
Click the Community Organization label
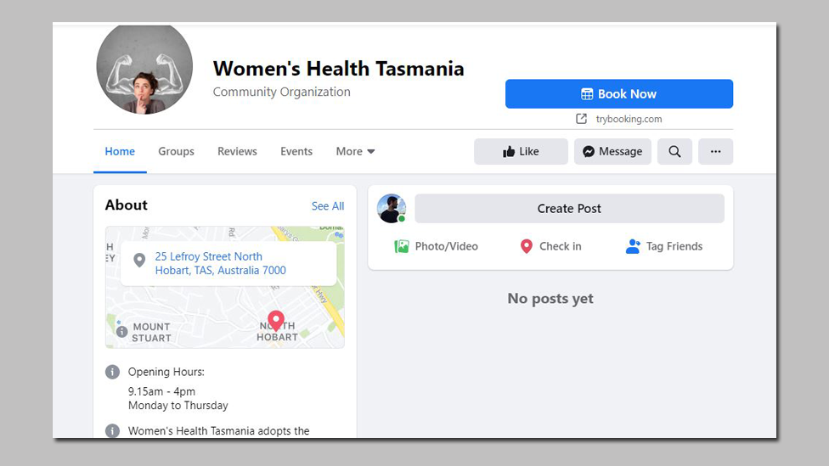281,92
